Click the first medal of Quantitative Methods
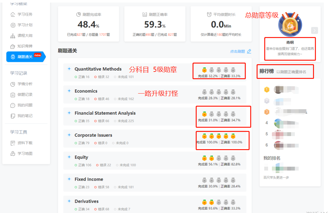 click(204, 70)
